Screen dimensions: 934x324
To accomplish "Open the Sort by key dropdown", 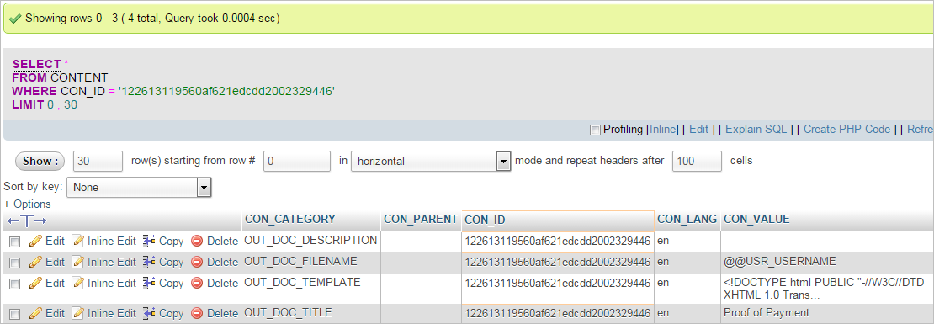I will coord(139,187).
